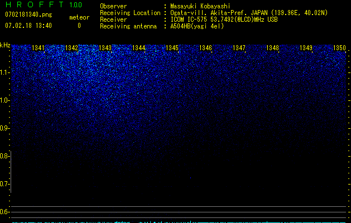Click the Receiver label

[x=113, y=20]
